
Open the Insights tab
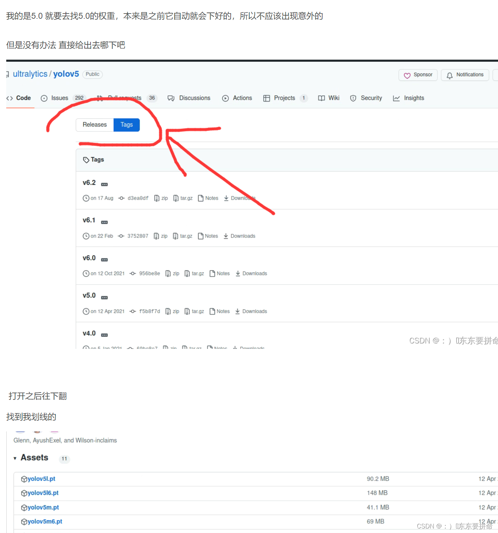click(409, 98)
